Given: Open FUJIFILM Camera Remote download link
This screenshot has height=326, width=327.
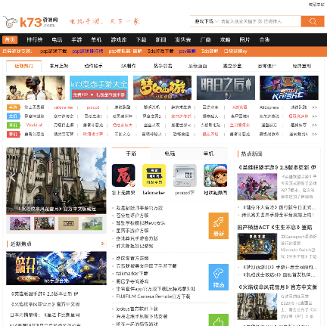Looking at the screenshot, I should tap(153, 297).
